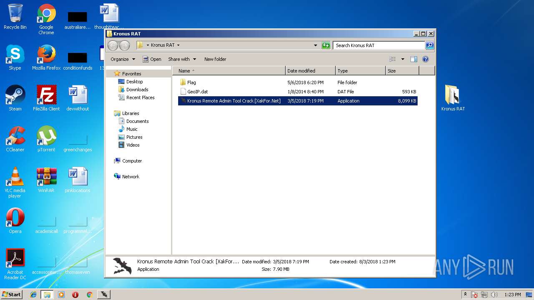Open the Documents library
Screen dimensions: 534x300
(x=137, y=121)
